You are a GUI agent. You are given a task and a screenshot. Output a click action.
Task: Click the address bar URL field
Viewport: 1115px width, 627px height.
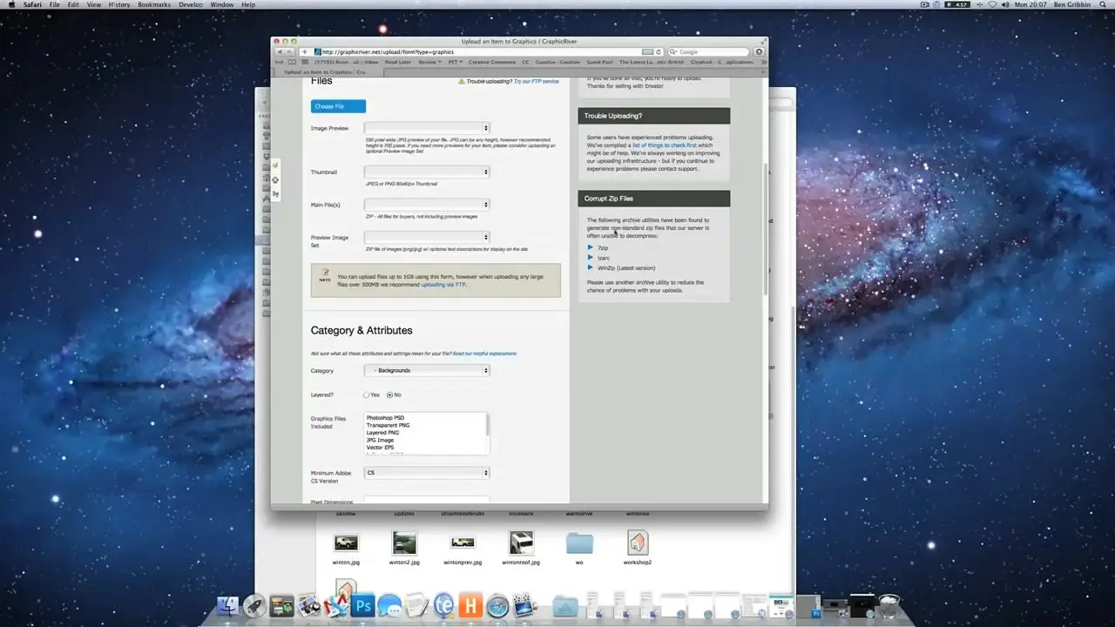(x=482, y=52)
